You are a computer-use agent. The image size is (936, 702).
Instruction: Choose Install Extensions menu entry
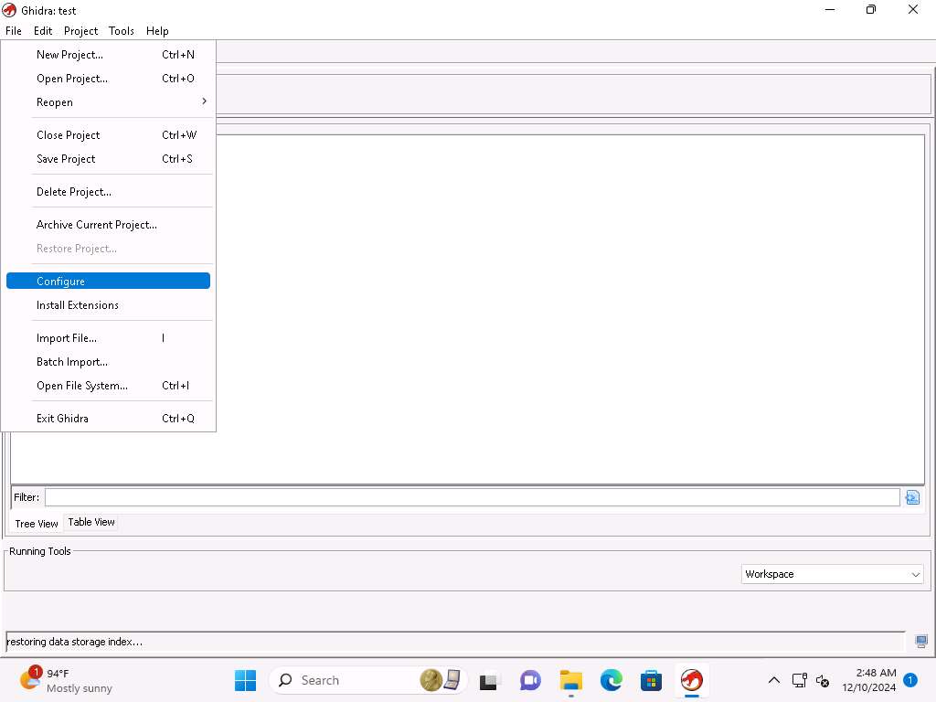pyautogui.click(x=78, y=305)
